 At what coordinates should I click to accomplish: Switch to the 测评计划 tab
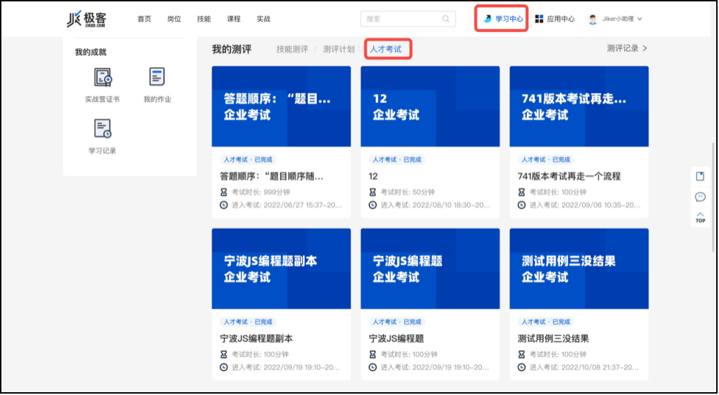[339, 50]
